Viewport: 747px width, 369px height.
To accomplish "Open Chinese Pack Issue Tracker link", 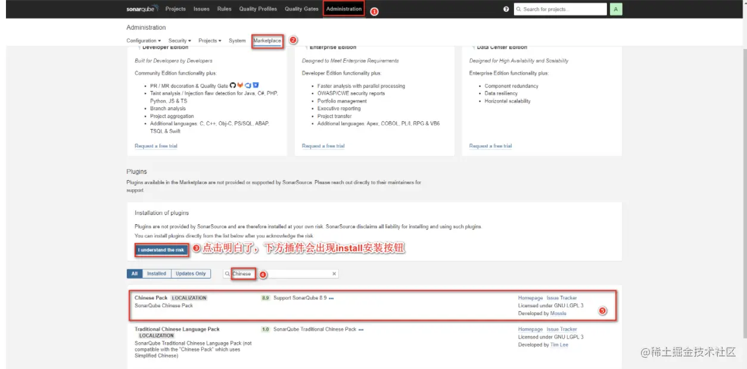I will [562, 298].
